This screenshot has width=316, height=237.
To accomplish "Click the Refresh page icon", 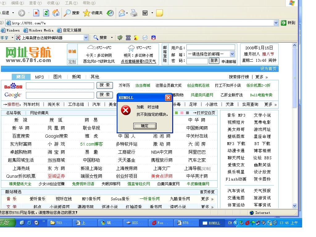I will tap(46, 13).
